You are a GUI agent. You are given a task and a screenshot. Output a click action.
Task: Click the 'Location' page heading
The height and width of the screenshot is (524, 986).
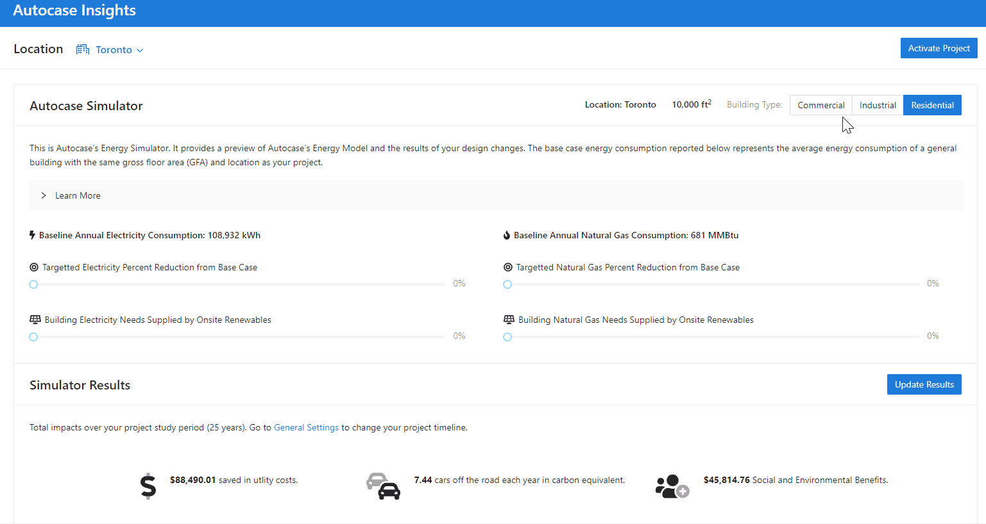click(x=38, y=49)
